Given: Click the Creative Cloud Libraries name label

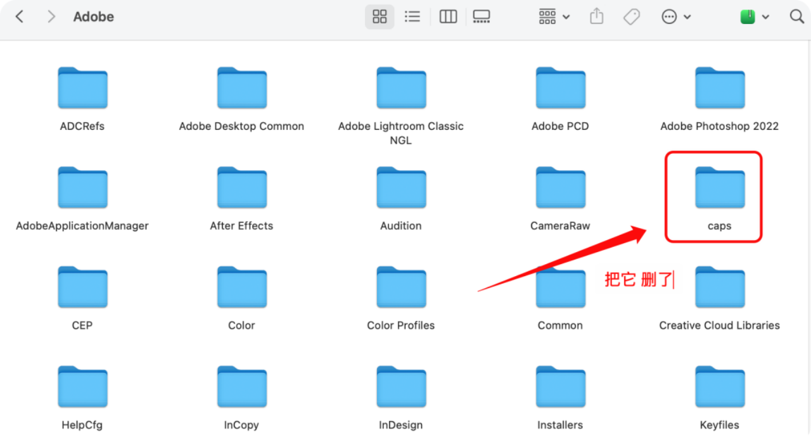Looking at the screenshot, I should click(720, 325).
